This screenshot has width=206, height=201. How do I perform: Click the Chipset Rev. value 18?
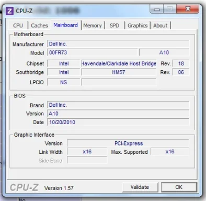coord(181,63)
